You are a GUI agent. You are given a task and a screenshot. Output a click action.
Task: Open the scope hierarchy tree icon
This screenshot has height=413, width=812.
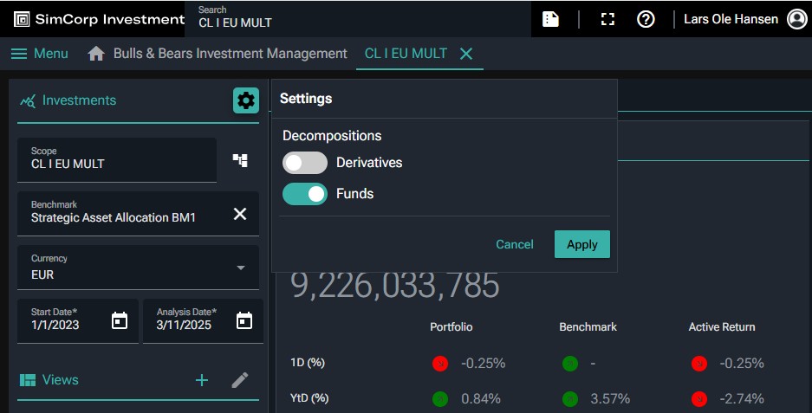point(240,160)
